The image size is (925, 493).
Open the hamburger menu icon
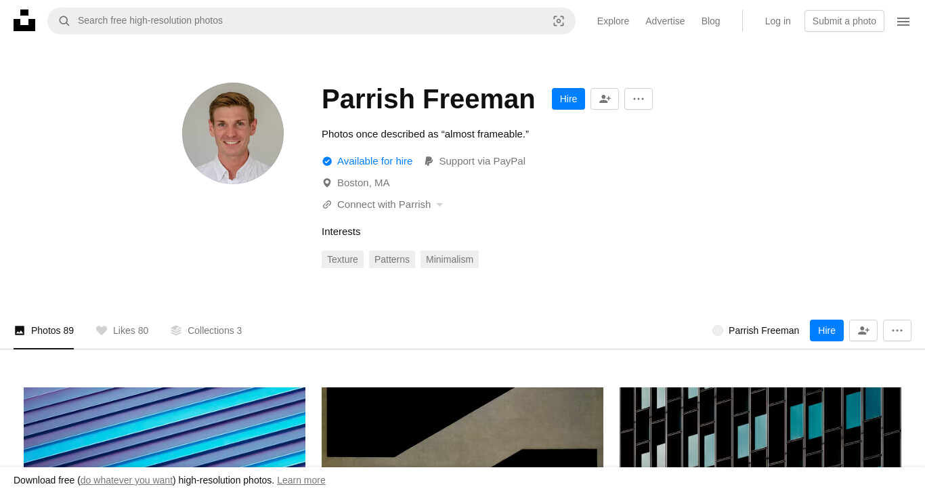[903, 22]
